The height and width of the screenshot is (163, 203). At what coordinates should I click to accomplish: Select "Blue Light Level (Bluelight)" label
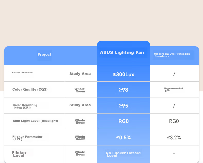(x=35, y=121)
